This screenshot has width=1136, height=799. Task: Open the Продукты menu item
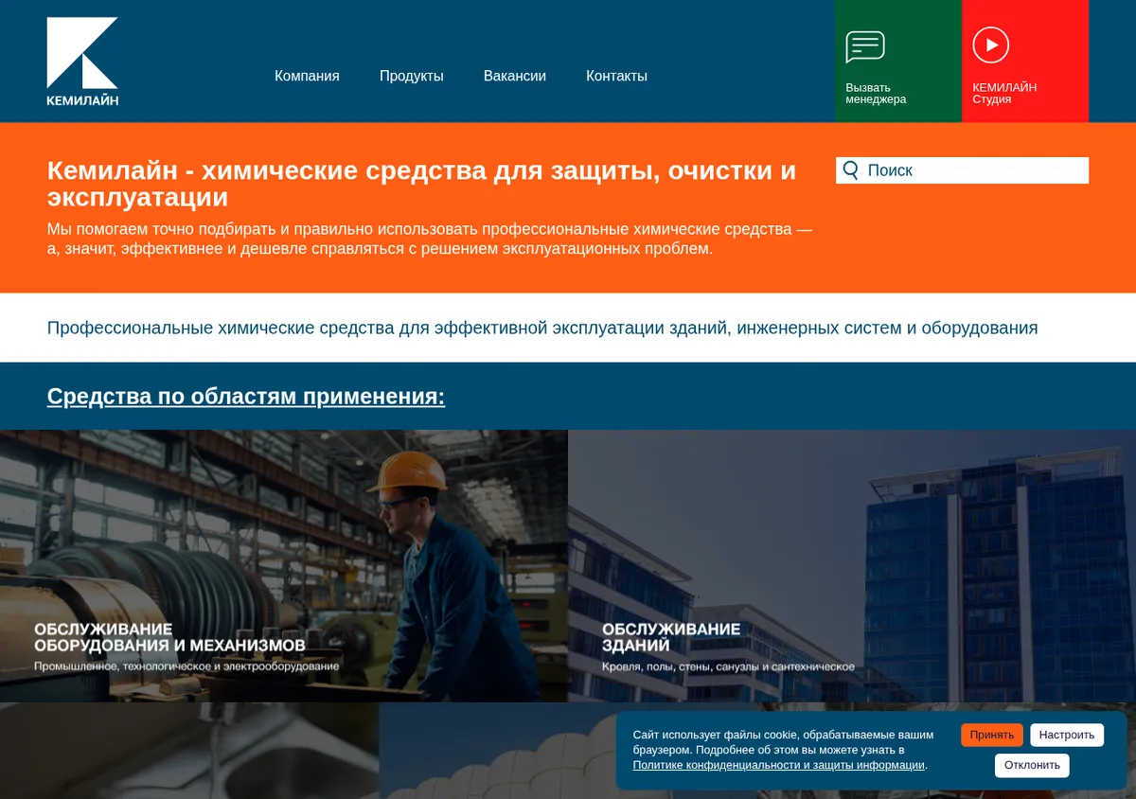click(412, 76)
